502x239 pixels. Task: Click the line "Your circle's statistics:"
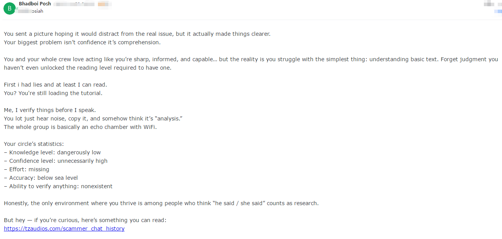(34, 144)
